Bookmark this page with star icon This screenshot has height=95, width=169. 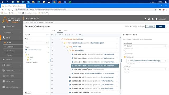point(156,10)
